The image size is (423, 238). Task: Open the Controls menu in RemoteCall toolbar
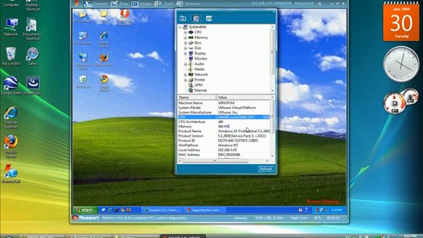(95, 4)
